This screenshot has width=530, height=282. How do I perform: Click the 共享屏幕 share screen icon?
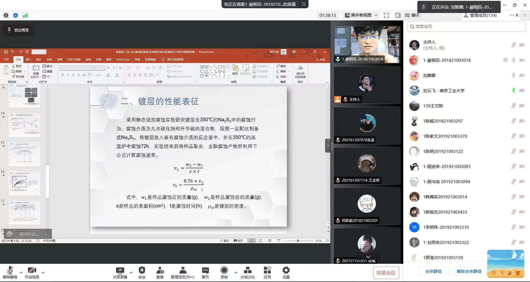click(x=120, y=270)
